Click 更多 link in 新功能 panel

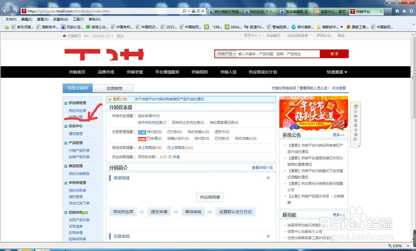(x=339, y=215)
